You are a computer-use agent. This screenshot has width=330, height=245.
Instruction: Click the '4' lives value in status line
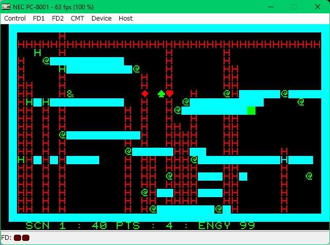[x=169, y=225]
